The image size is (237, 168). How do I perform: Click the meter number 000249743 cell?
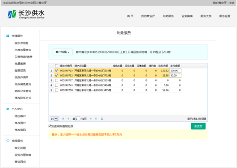coord(66,85)
